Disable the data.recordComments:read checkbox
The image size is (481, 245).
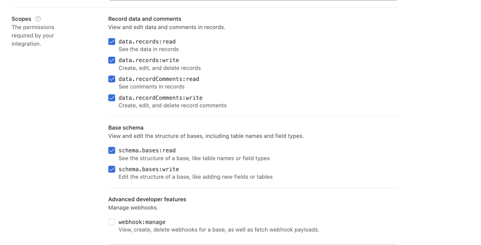[112, 79]
